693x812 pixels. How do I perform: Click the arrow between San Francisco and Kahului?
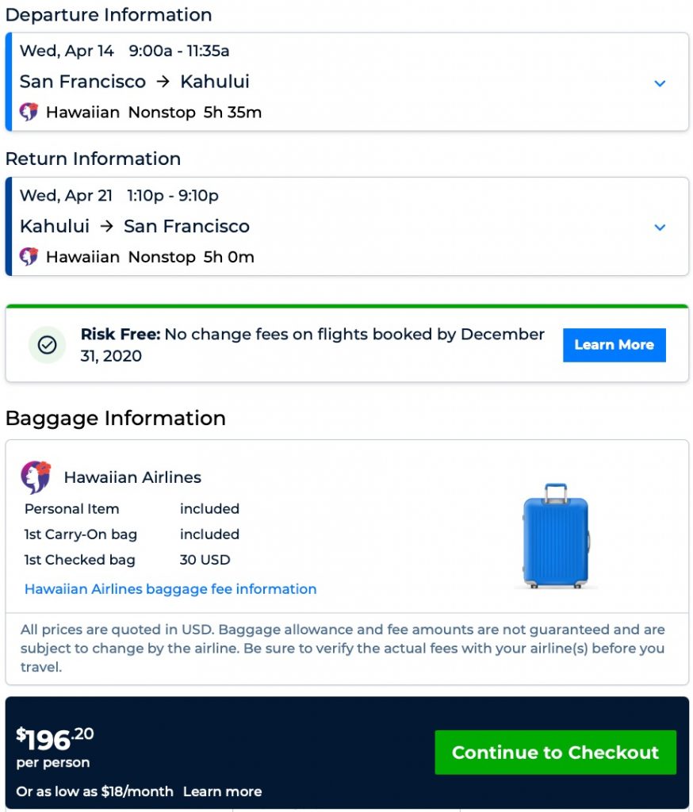[163, 82]
